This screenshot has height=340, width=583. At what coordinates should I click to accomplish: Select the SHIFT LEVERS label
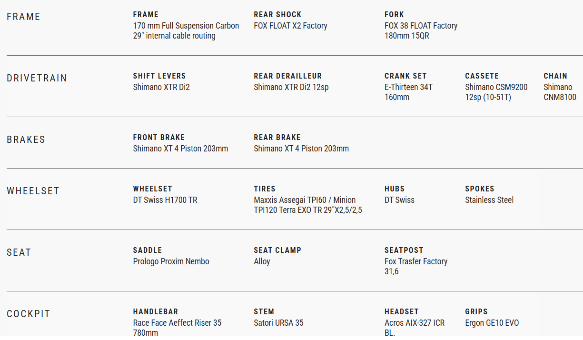[x=159, y=76]
